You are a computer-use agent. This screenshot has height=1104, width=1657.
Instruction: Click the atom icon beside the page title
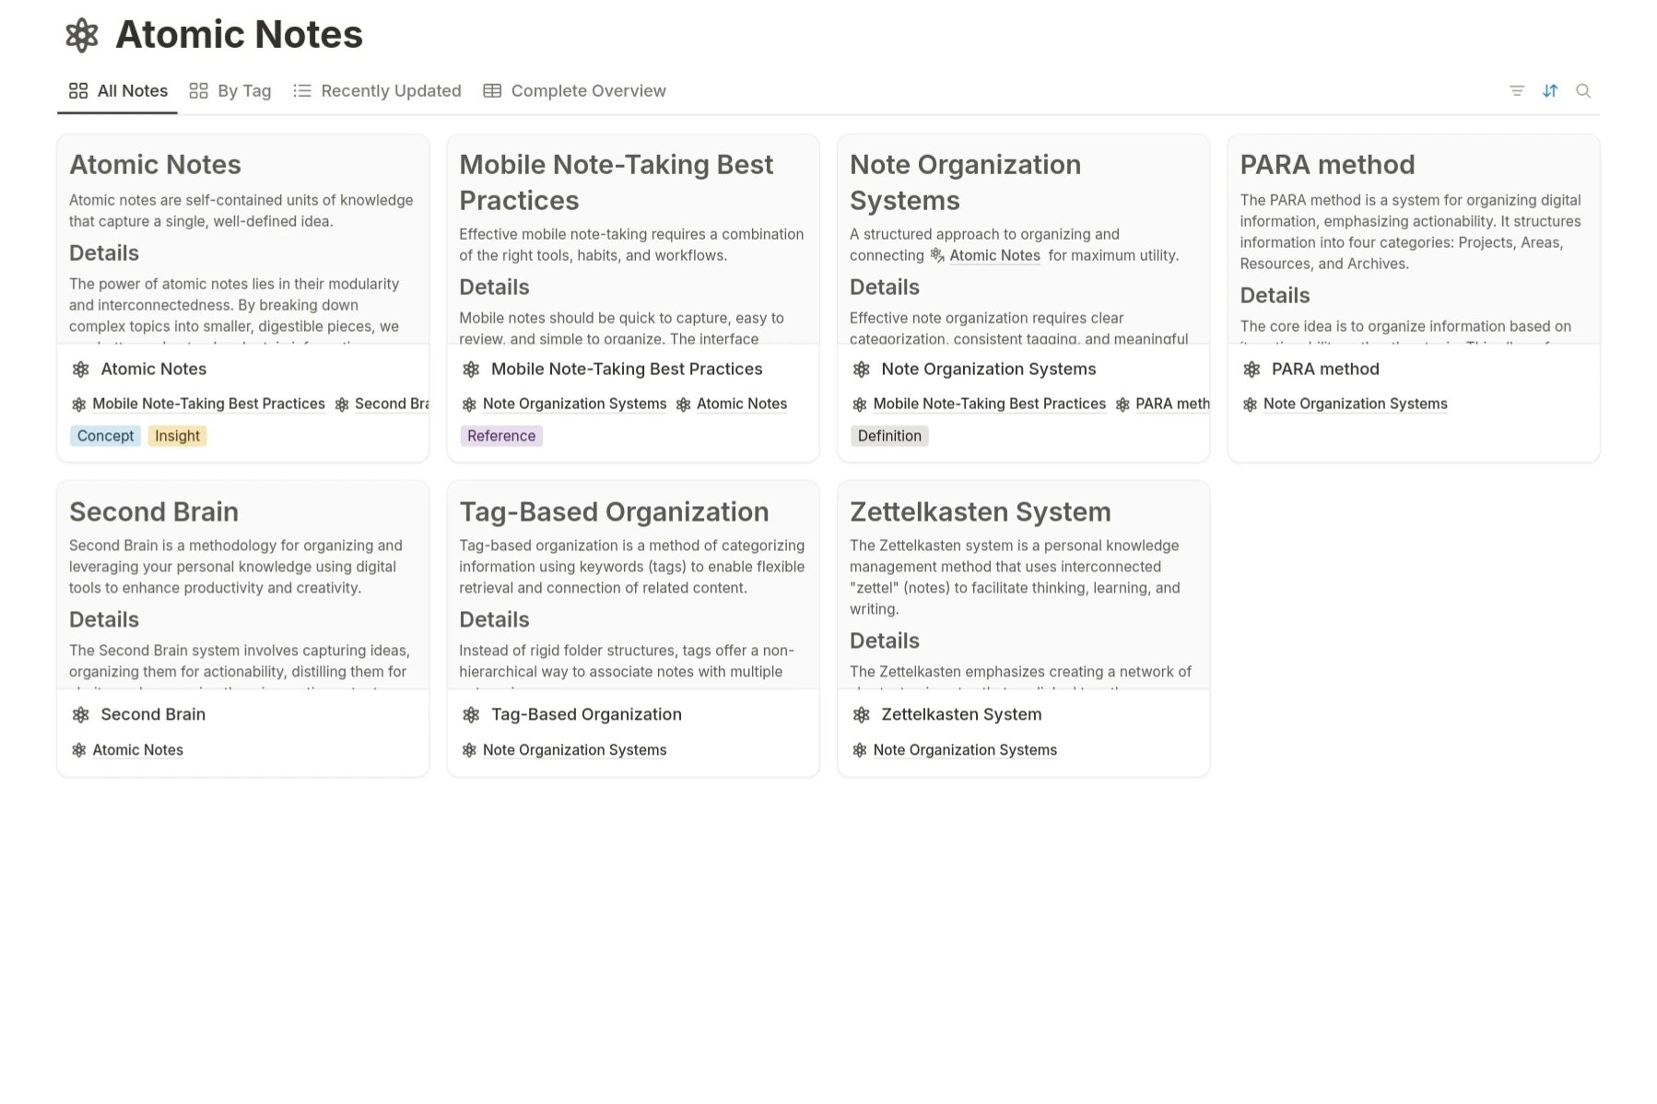[82, 35]
